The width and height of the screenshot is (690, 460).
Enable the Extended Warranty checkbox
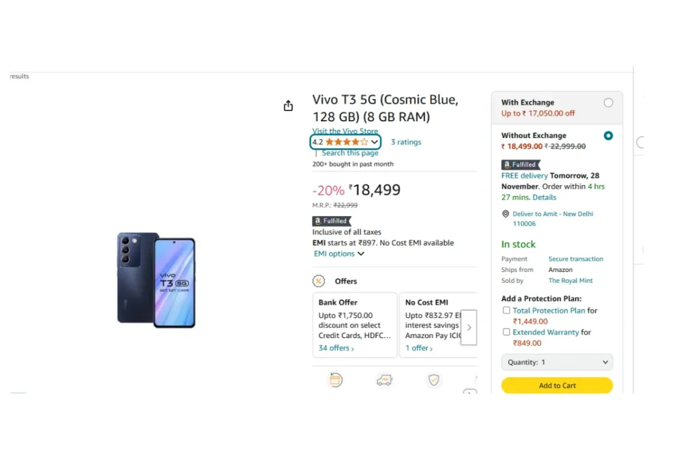[x=507, y=331]
